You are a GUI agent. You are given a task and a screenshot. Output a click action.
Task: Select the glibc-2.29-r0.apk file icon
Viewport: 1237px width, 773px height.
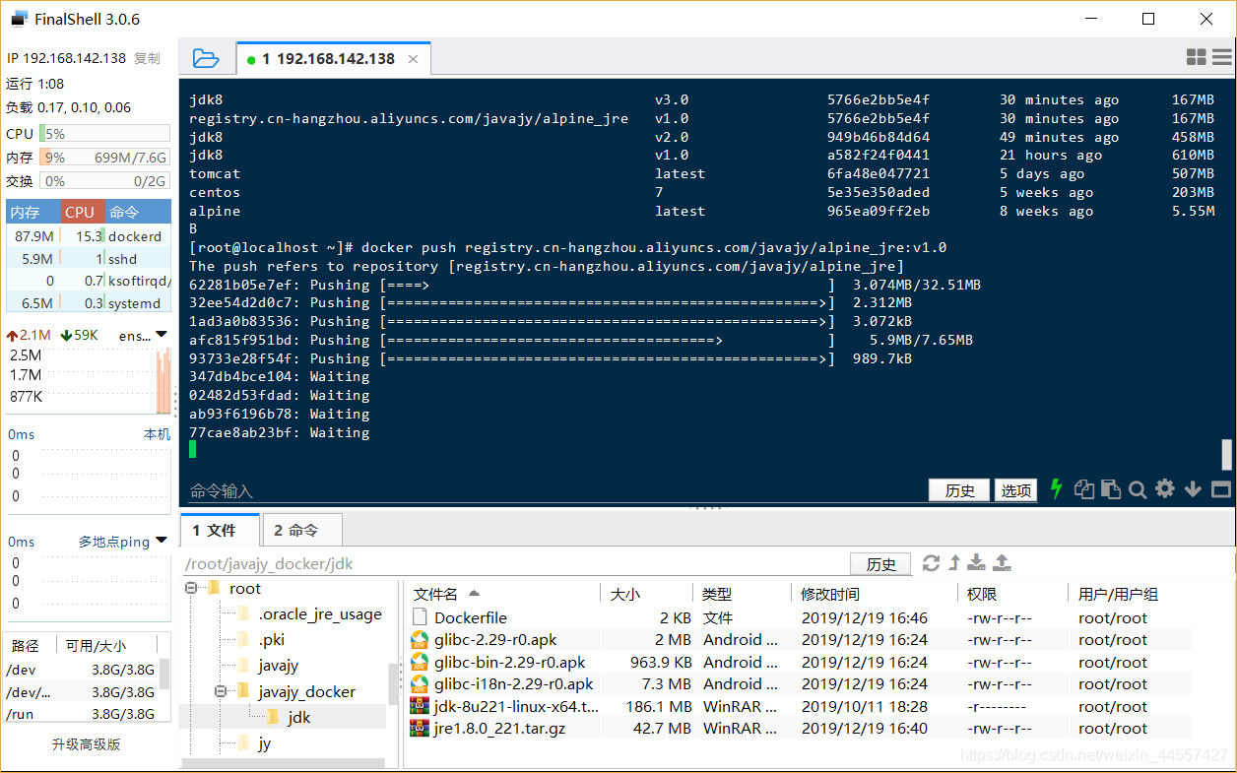click(420, 639)
